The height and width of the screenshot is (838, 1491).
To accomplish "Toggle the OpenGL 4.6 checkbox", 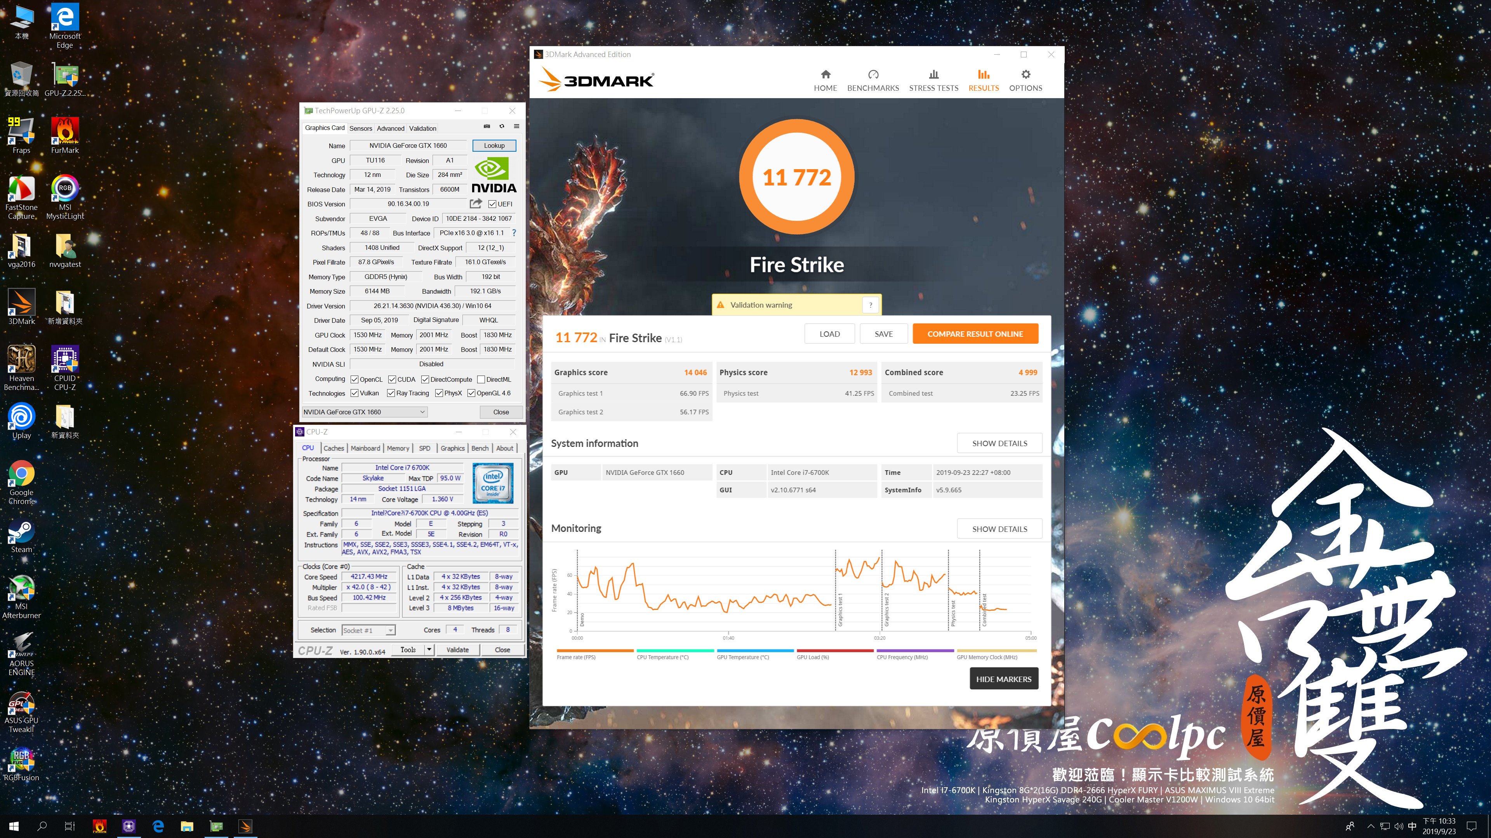I will point(472,393).
